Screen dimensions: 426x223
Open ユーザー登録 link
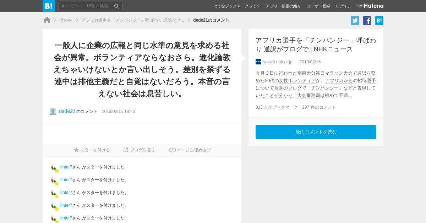(318, 6)
